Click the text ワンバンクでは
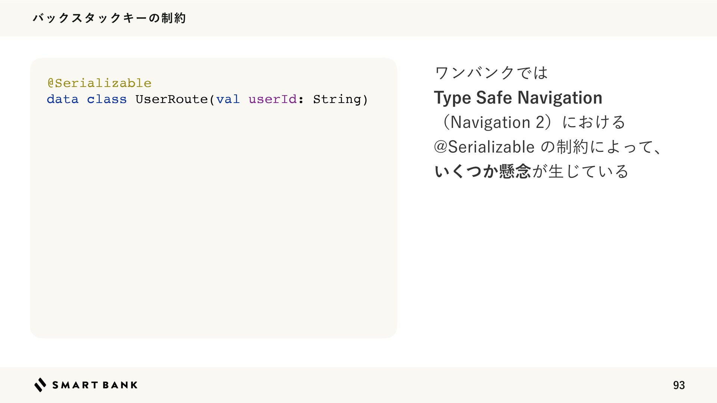 tap(491, 72)
